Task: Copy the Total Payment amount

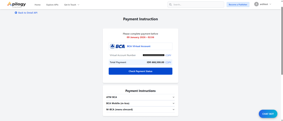Action: (168, 62)
